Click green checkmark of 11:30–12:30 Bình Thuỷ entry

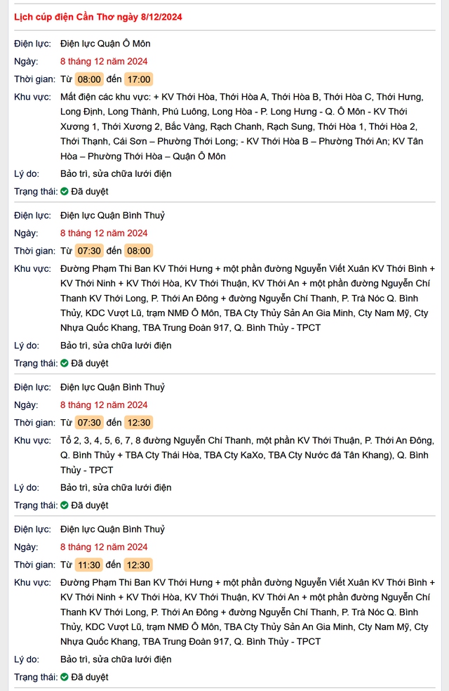point(65,677)
